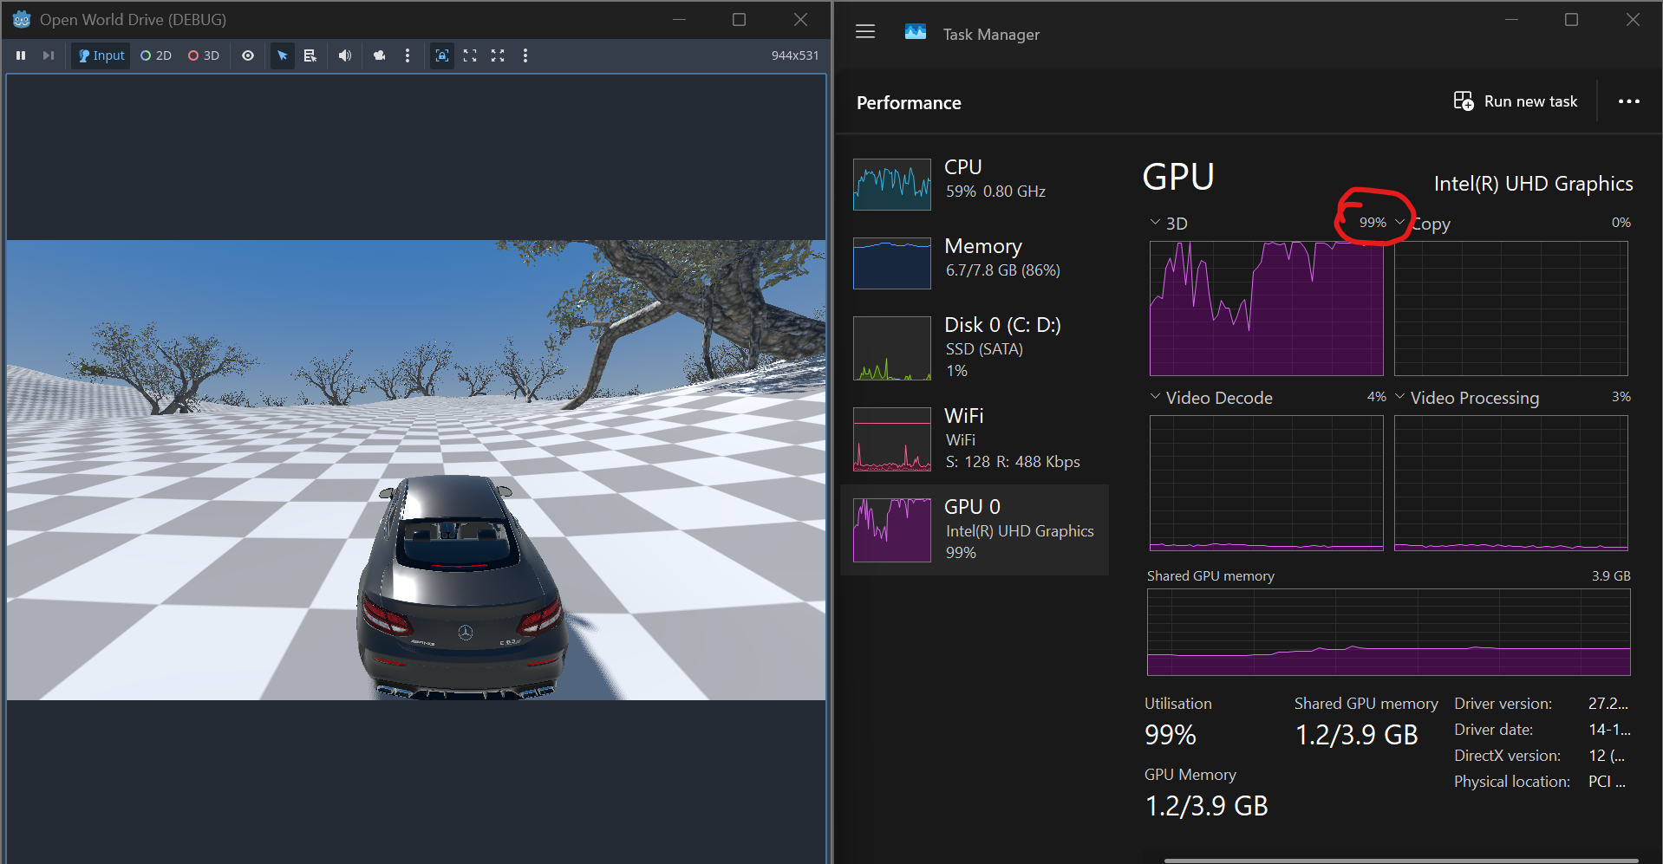Expand the 3D engine graph dropdown

click(1155, 223)
